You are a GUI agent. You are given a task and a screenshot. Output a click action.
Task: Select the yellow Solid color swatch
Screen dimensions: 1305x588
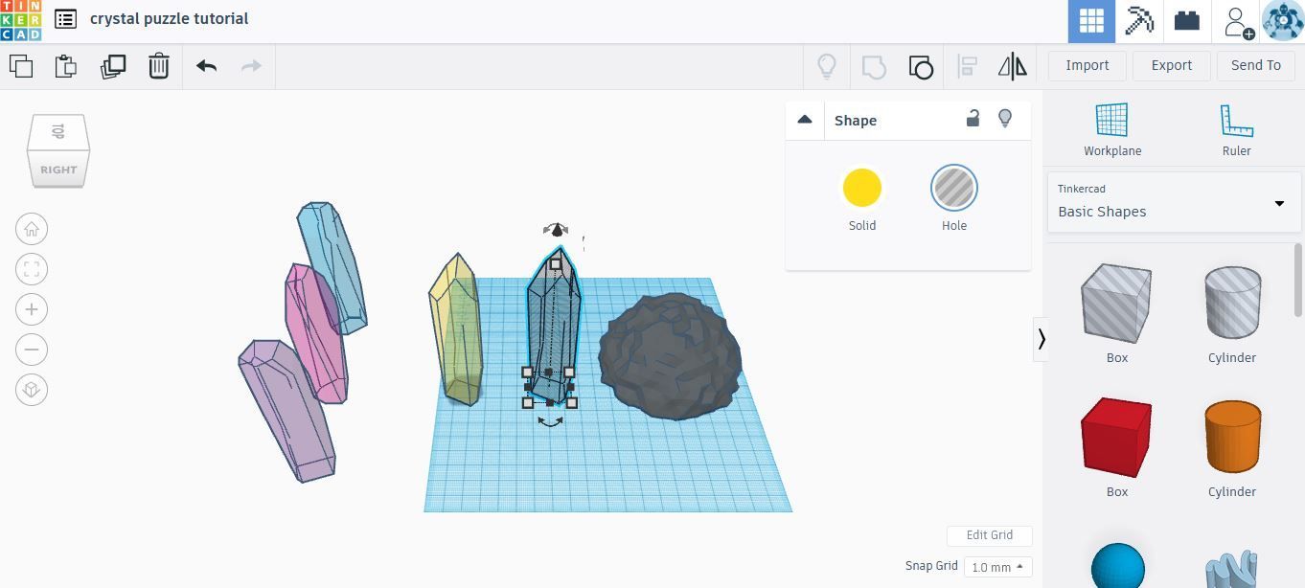[x=862, y=188]
